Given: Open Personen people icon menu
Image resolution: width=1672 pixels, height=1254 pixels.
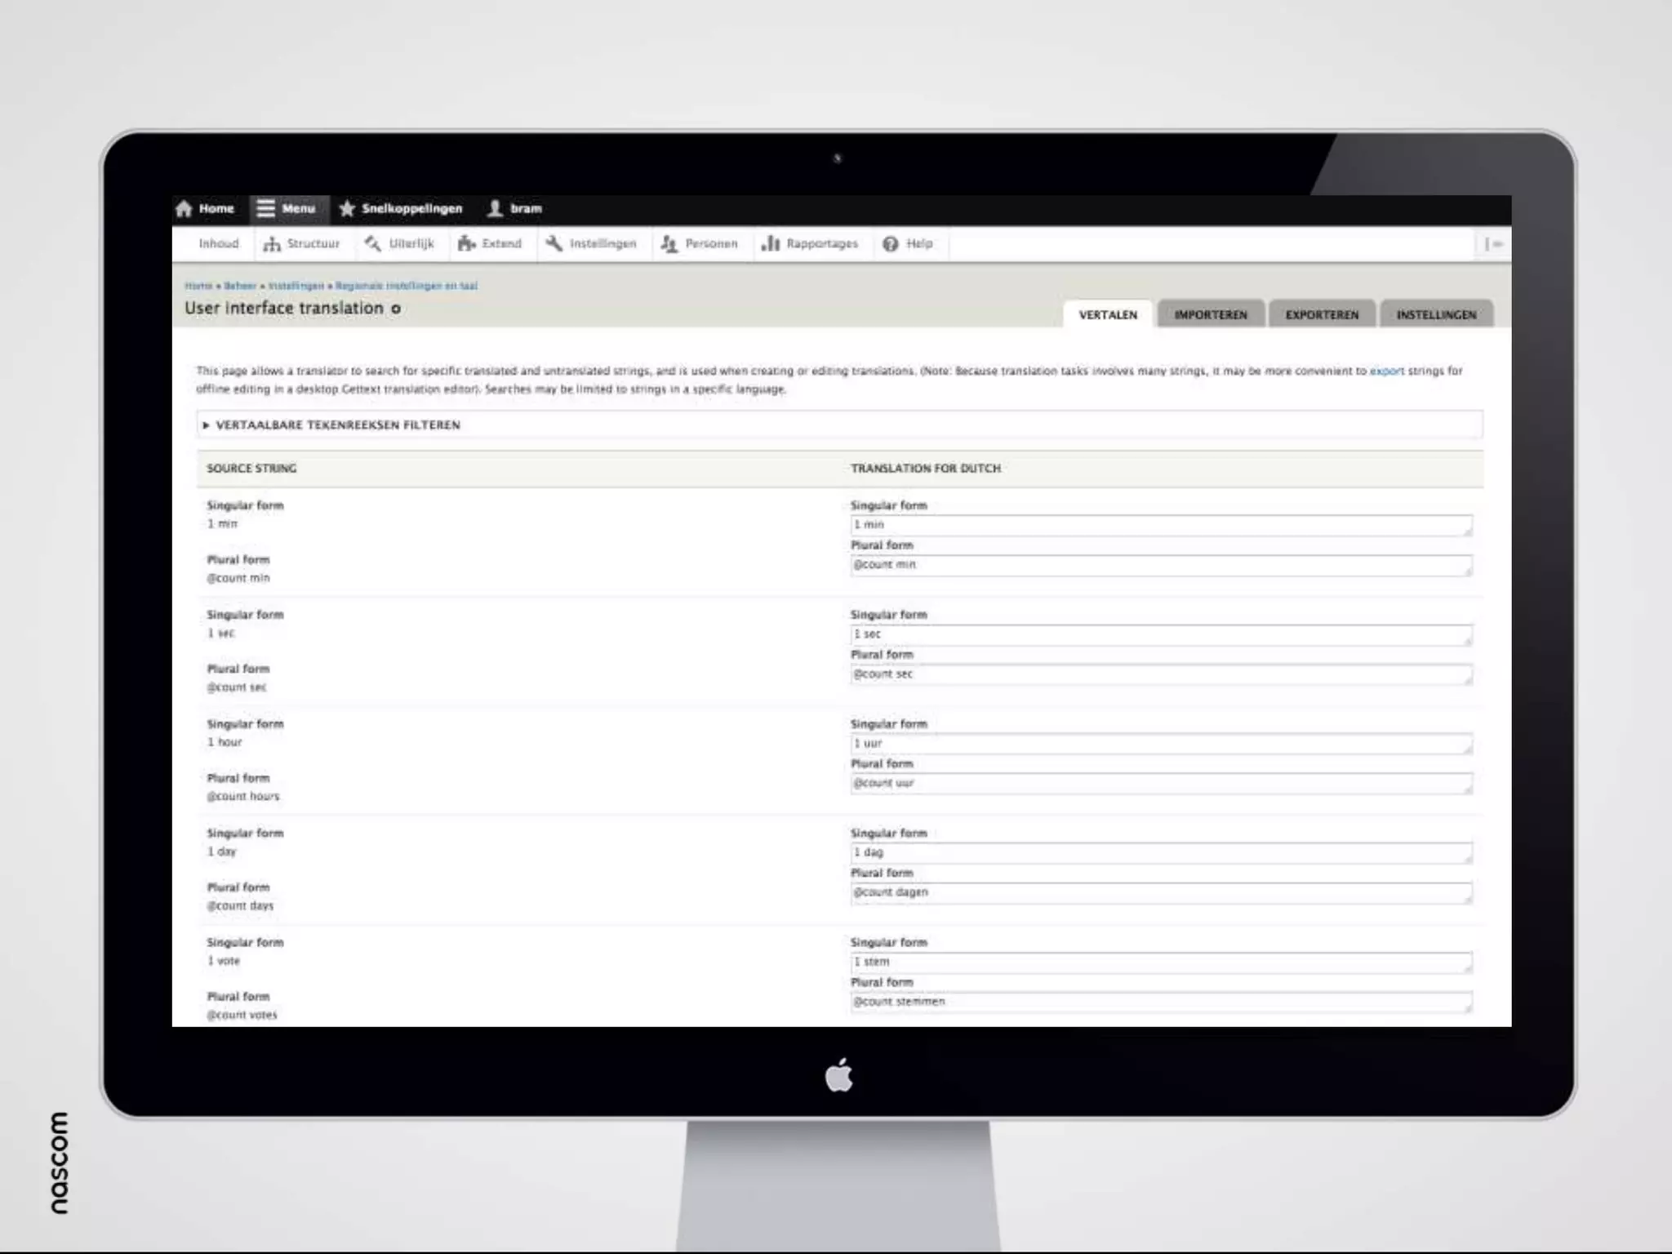Looking at the screenshot, I should (x=669, y=244).
